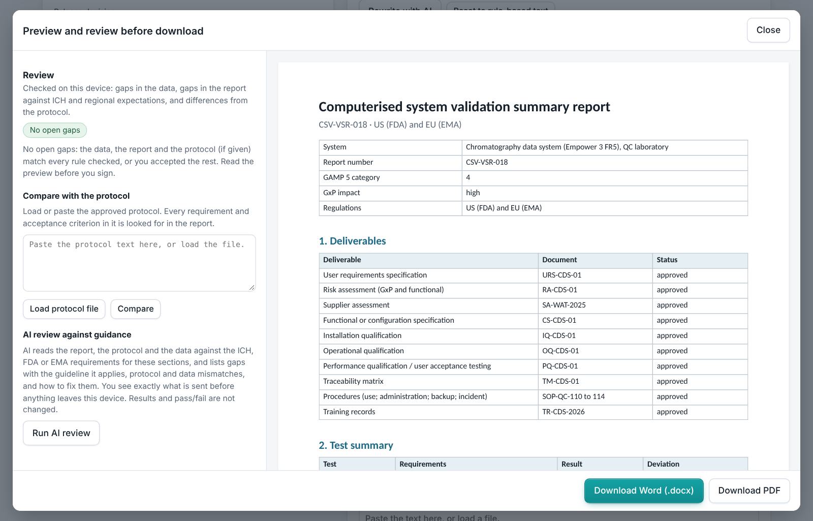Focus the protocol text paste area
The height and width of the screenshot is (521, 813).
coord(139,263)
